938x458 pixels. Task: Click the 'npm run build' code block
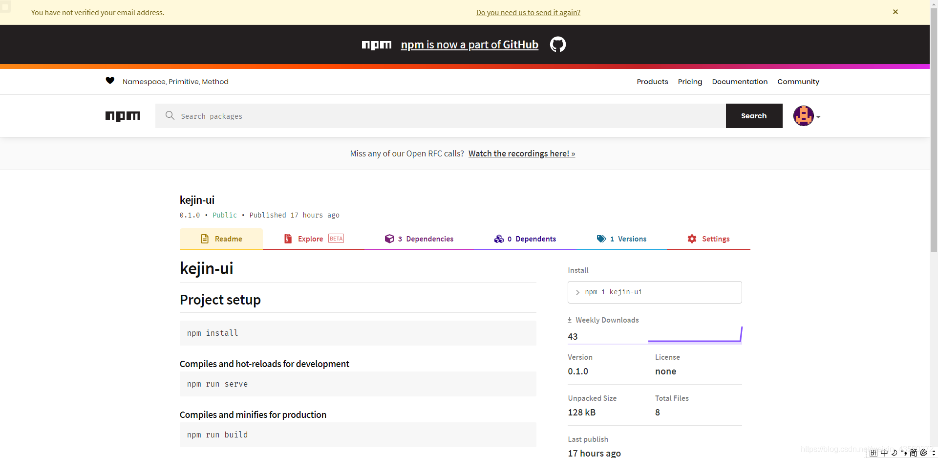point(358,435)
